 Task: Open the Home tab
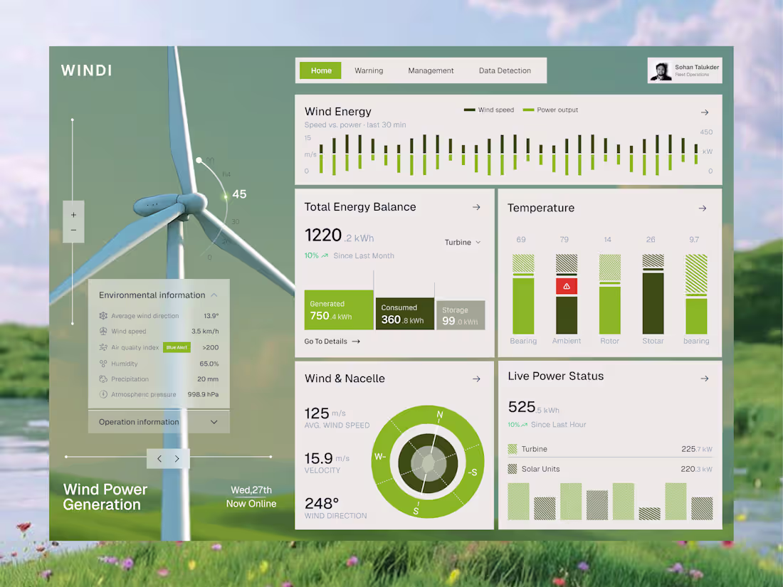[320, 70]
